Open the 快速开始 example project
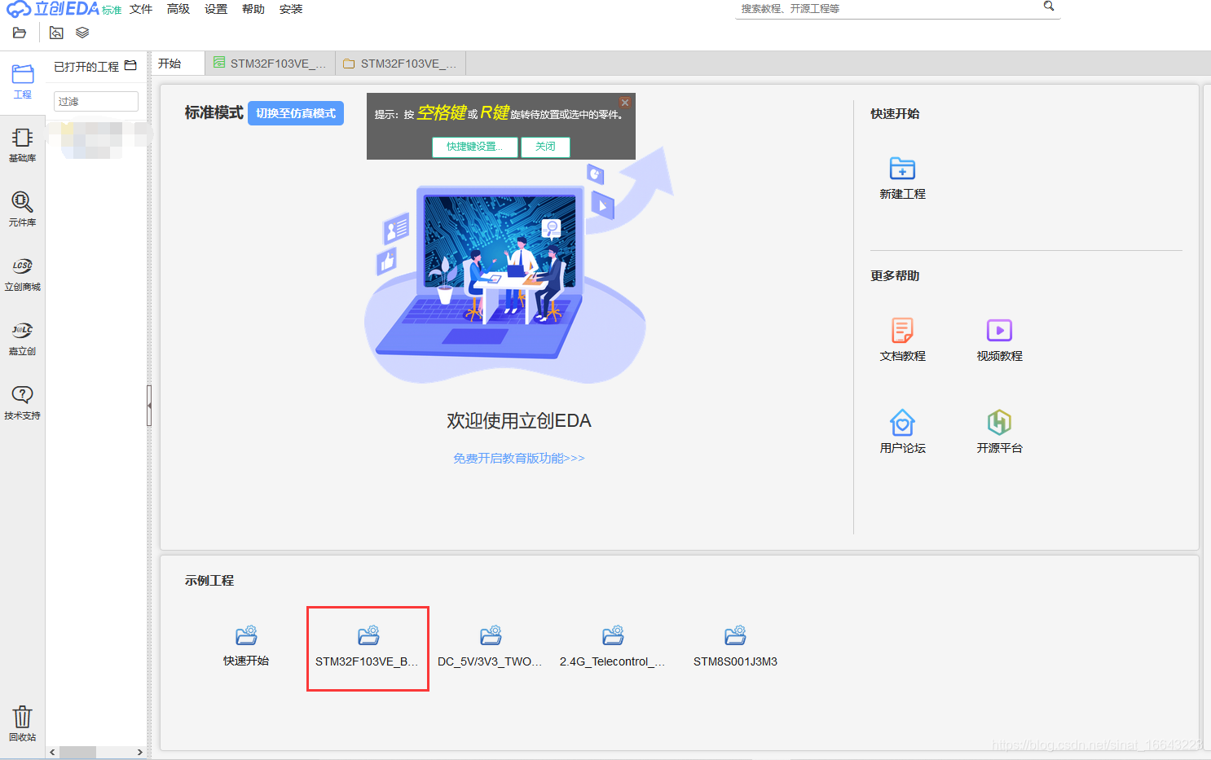This screenshot has width=1211, height=760. click(246, 646)
